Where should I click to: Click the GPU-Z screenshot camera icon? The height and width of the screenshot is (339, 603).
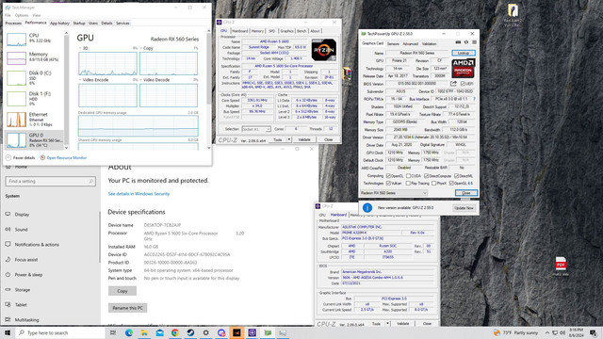coord(458,42)
